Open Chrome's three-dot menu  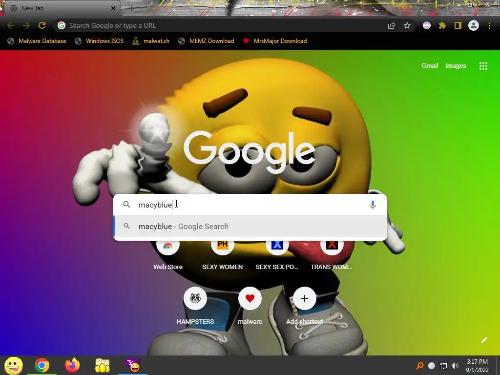point(489,25)
